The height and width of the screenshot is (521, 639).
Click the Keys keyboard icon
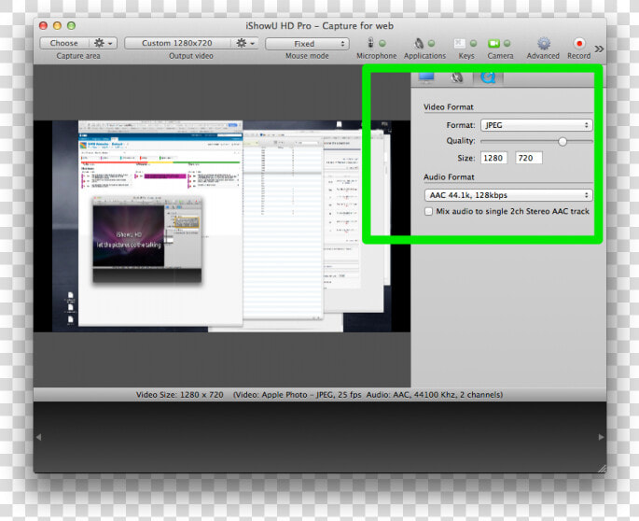[459, 43]
